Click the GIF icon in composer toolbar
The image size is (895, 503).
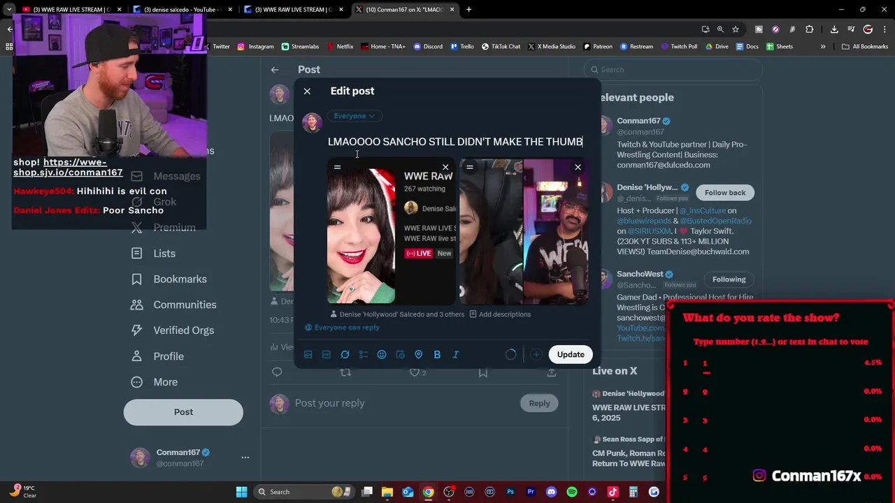(x=327, y=355)
